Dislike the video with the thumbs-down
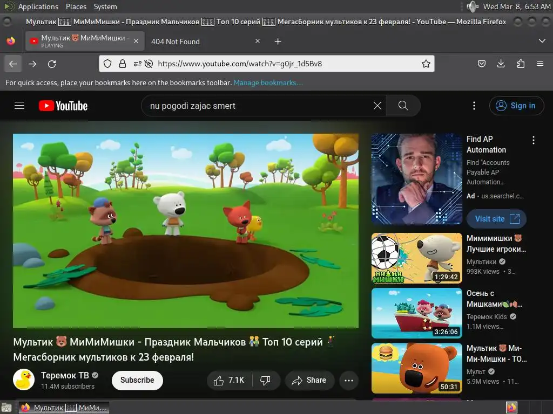 pyautogui.click(x=266, y=380)
